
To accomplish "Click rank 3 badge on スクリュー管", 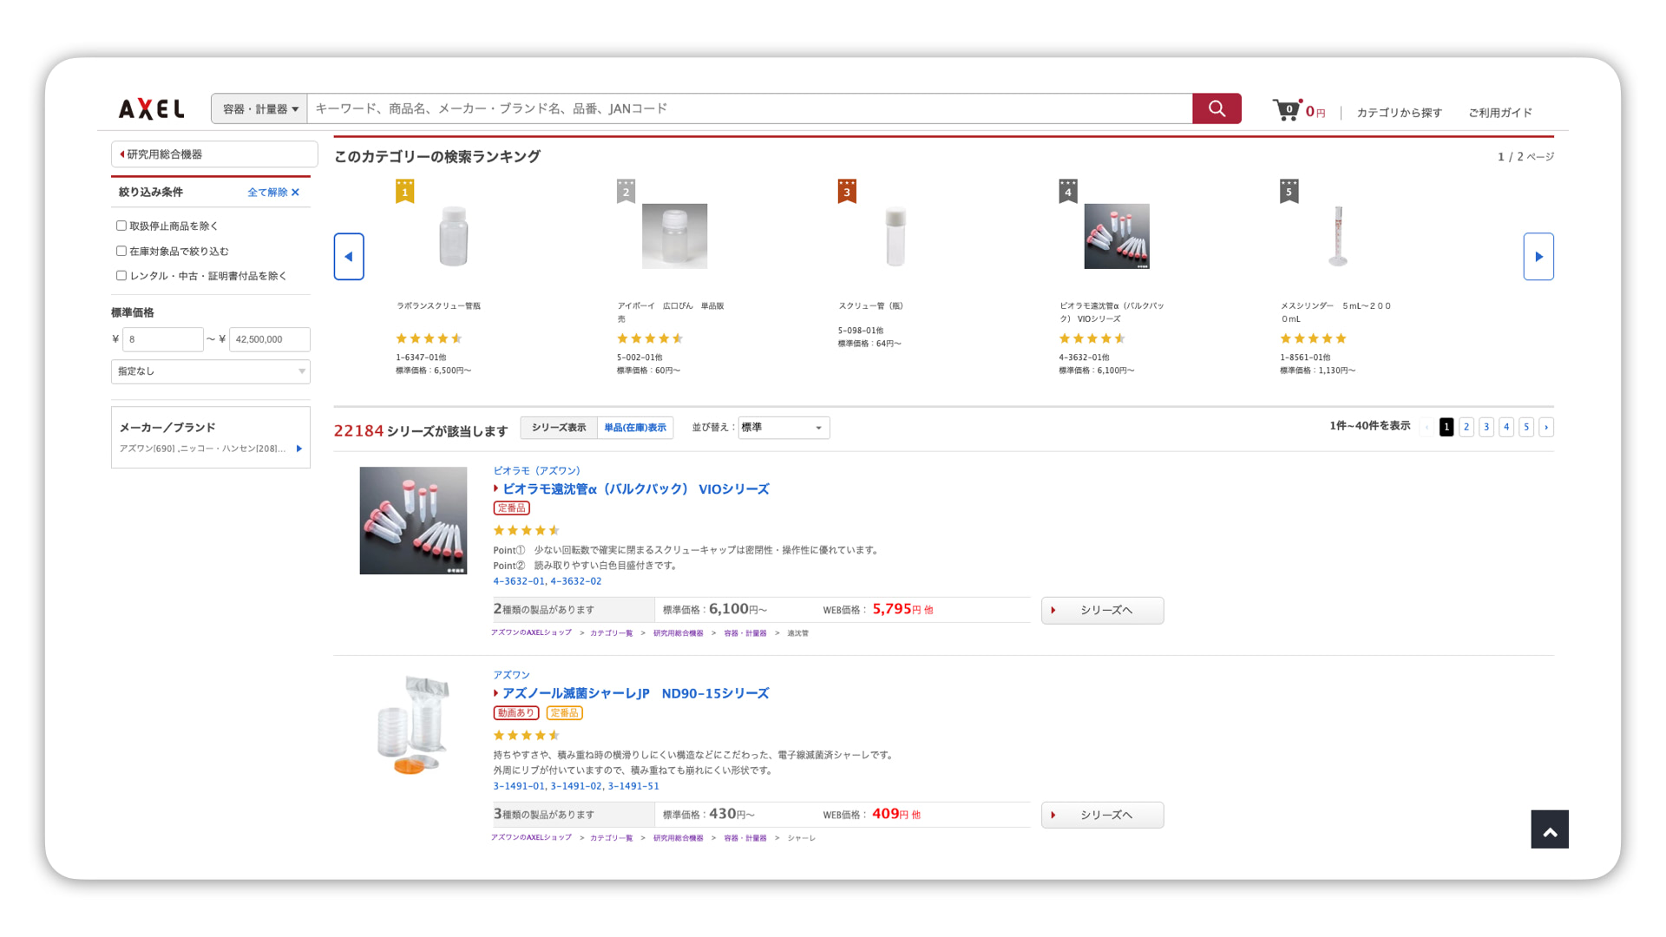I will pyautogui.click(x=847, y=191).
